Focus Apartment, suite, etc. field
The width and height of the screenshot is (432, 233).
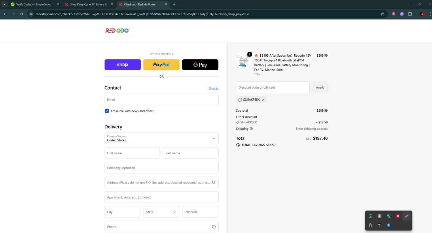161,197
